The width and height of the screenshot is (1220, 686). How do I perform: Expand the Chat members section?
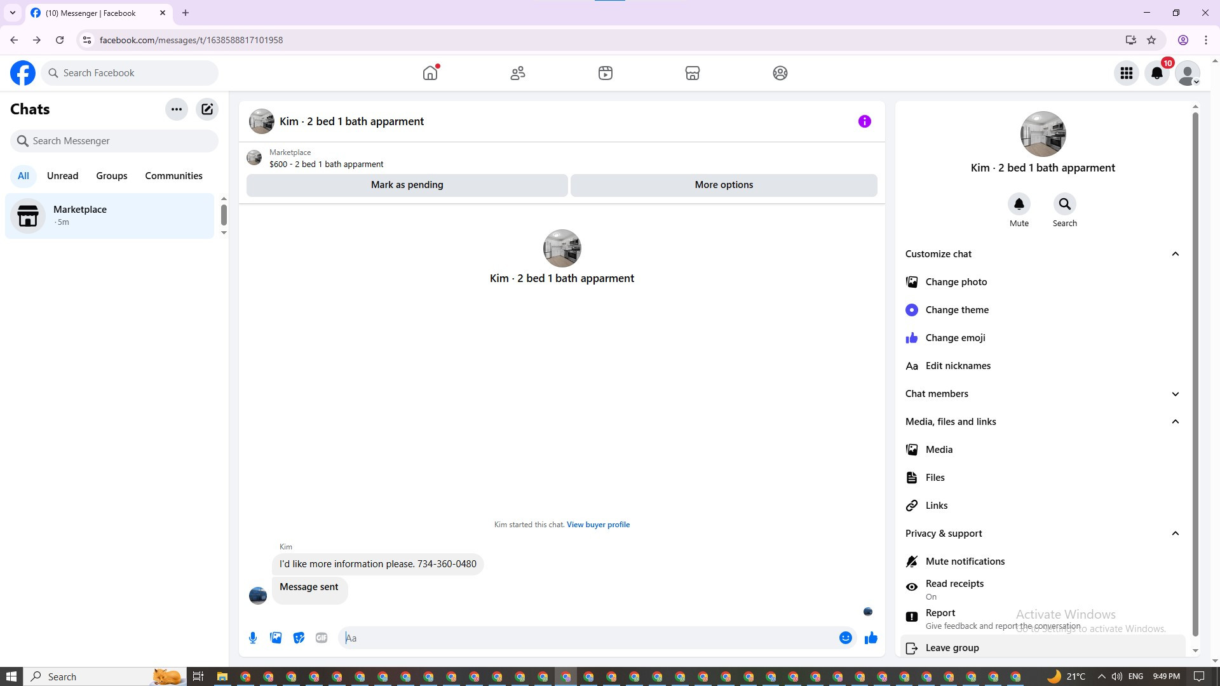coord(1042,394)
